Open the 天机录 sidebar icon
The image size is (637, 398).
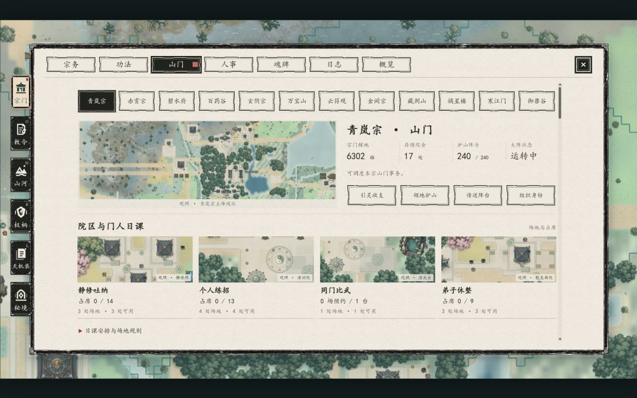pyautogui.click(x=21, y=258)
